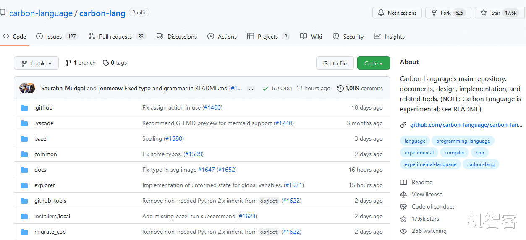
Task: Expand the trunk branch dropdown
Action: click(36, 63)
